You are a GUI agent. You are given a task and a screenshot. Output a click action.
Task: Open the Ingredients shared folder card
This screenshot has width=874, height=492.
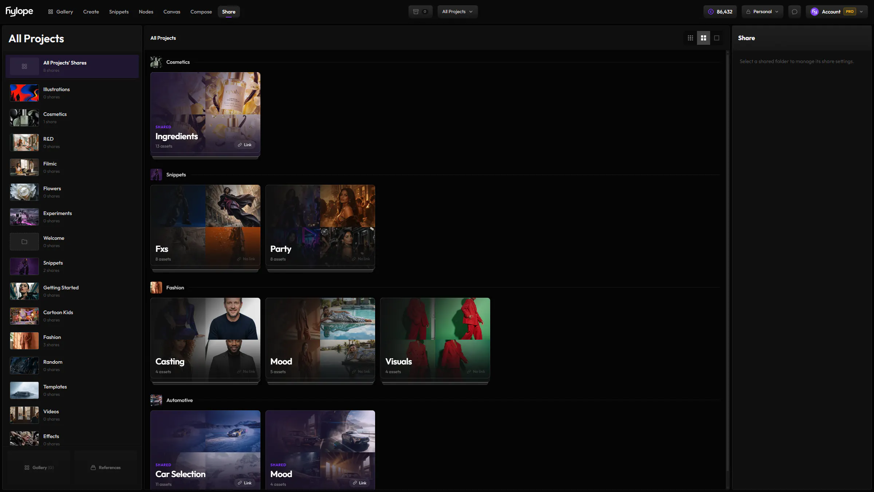(x=205, y=114)
